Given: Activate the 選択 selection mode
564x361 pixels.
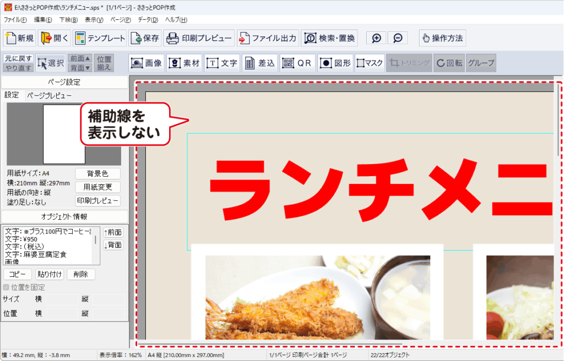Looking at the screenshot, I should (51, 63).
